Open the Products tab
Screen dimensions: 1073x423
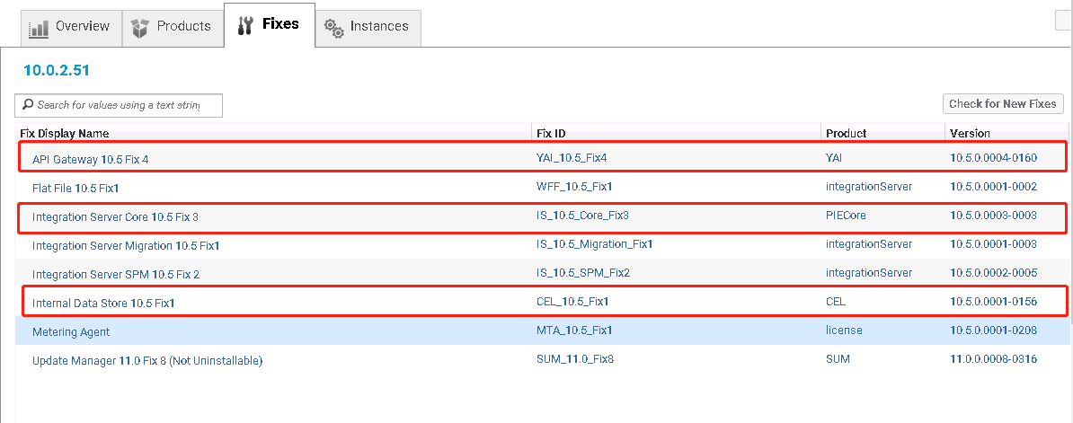click(173, 29)
